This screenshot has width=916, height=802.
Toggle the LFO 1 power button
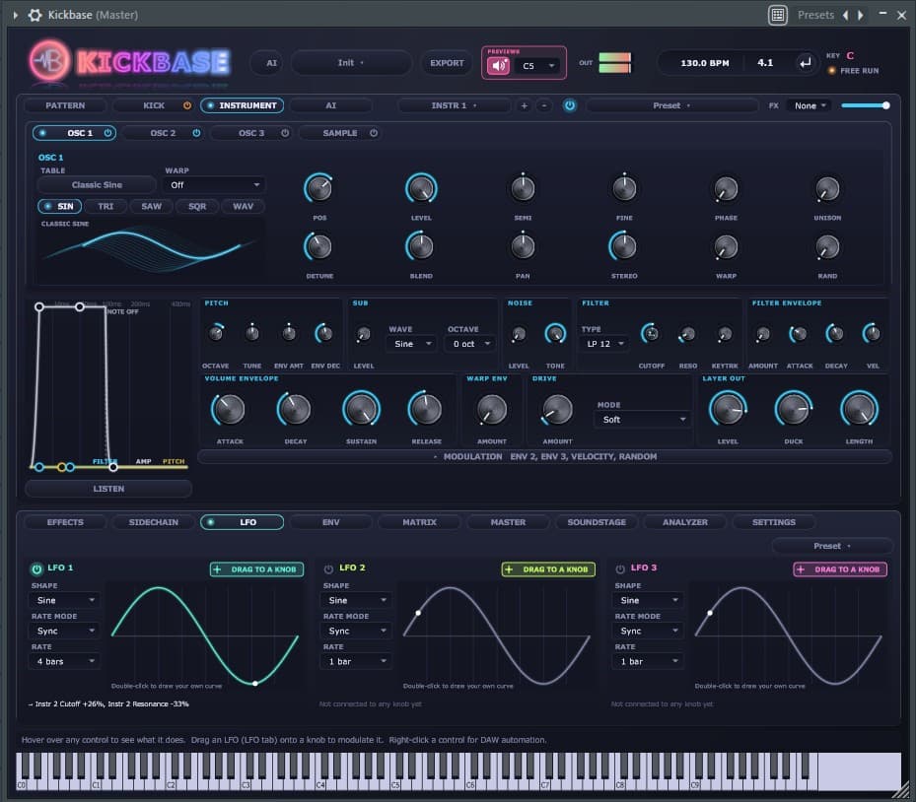(x=36, y=568)
